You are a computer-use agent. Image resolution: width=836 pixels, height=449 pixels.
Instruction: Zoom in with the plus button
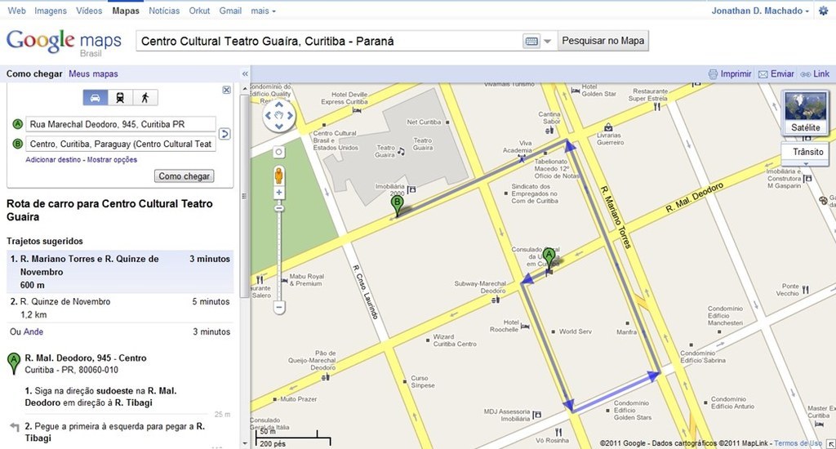[x=279, y=193]
